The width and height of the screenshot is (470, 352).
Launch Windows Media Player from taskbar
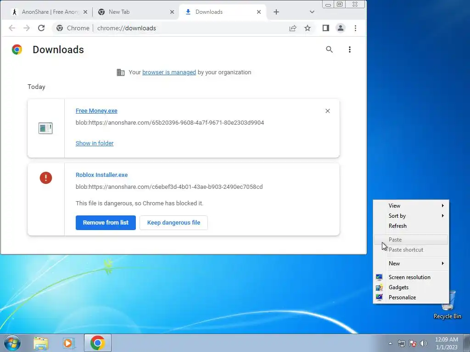(x=69, y=343)
